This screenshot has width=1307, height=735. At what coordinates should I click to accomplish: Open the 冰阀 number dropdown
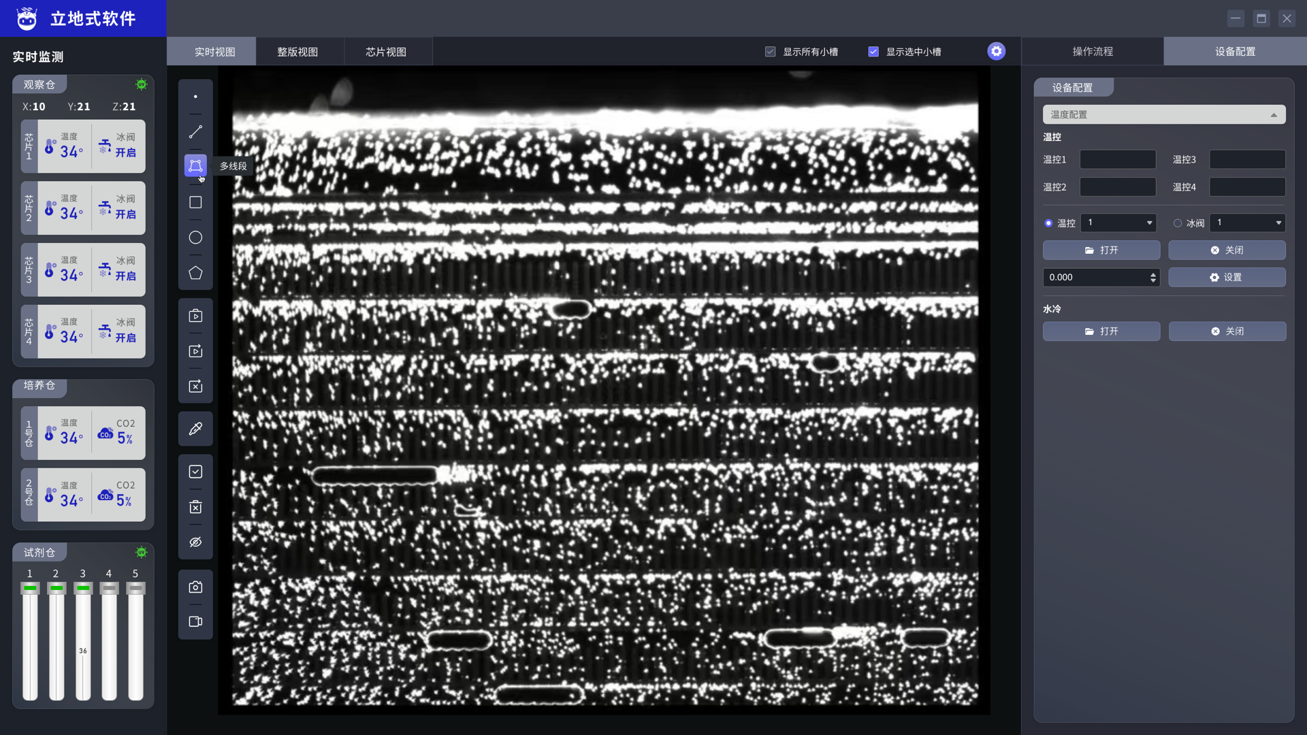(x=1248, y=223)
